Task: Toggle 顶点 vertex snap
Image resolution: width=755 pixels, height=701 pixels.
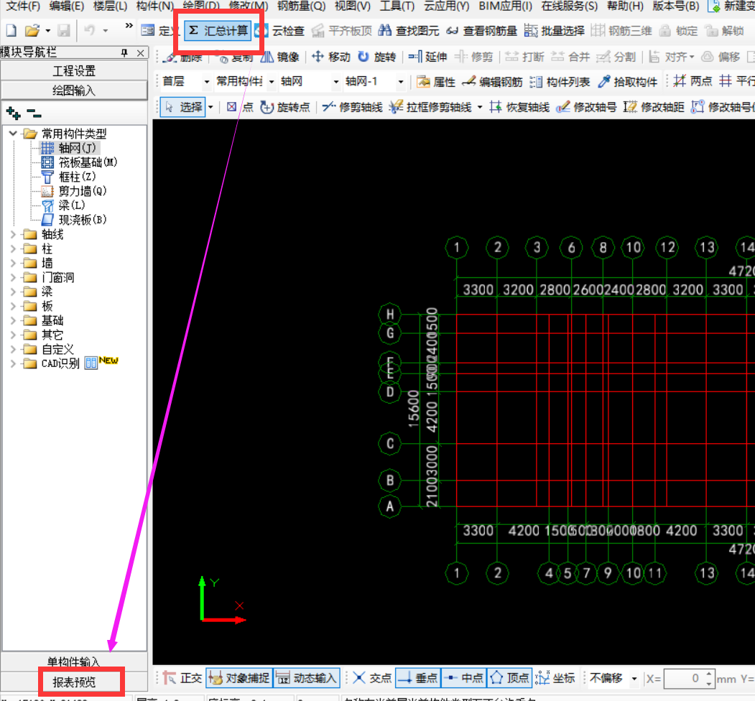Action: tap(509, 678)
